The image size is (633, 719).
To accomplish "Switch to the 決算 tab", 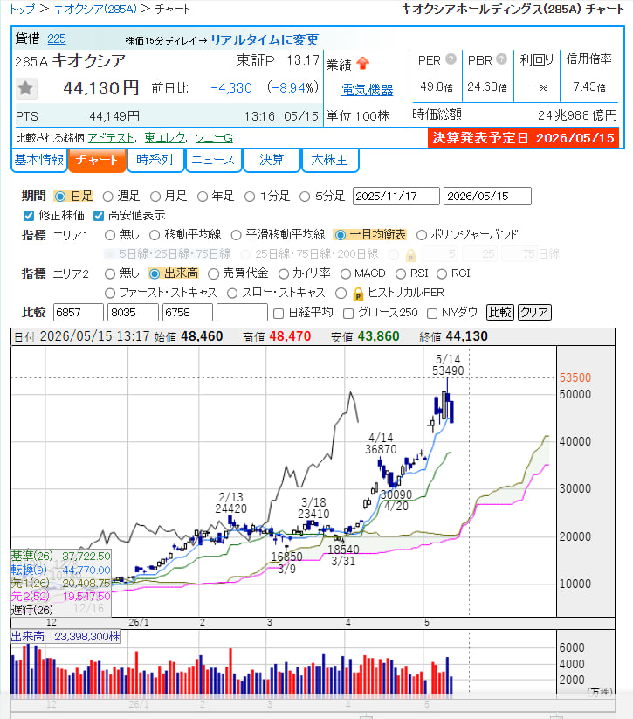I will point(272,160).
